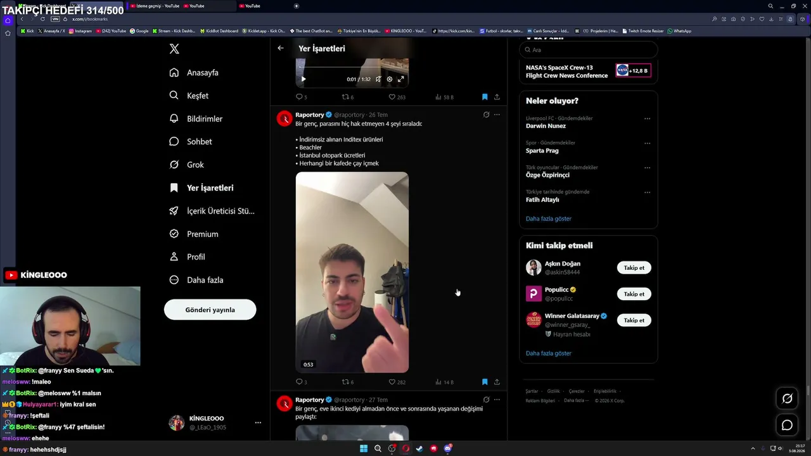Share the post with 14 B views
The image size is (811, 456).
click(x=497, y=382)
